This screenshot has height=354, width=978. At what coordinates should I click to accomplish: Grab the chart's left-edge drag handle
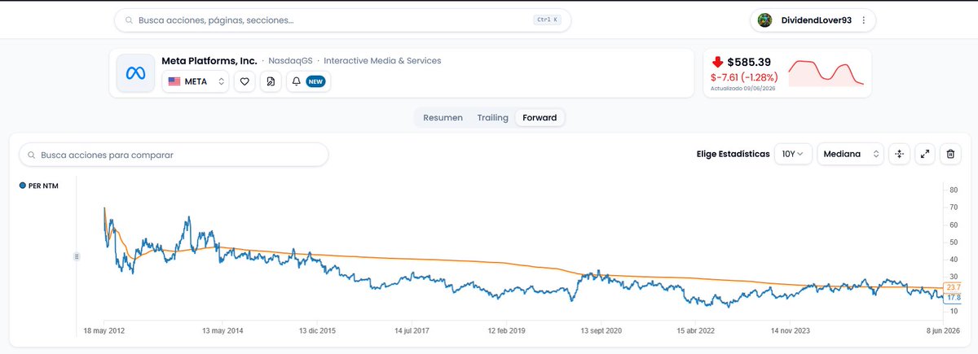point(77,256)
